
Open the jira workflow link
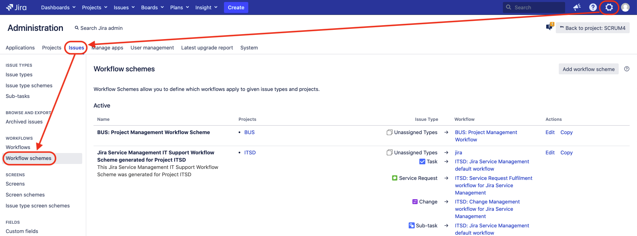coord(458,153)
